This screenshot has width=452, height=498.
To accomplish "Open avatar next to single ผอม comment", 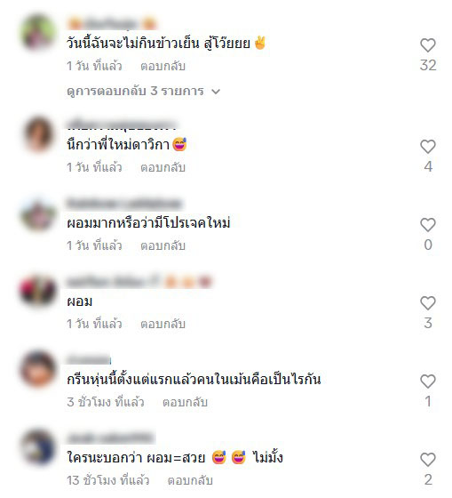I will pyautogui.click(x=38, y=290).
